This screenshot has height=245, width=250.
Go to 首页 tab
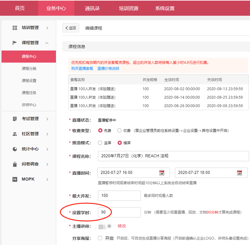20,8
